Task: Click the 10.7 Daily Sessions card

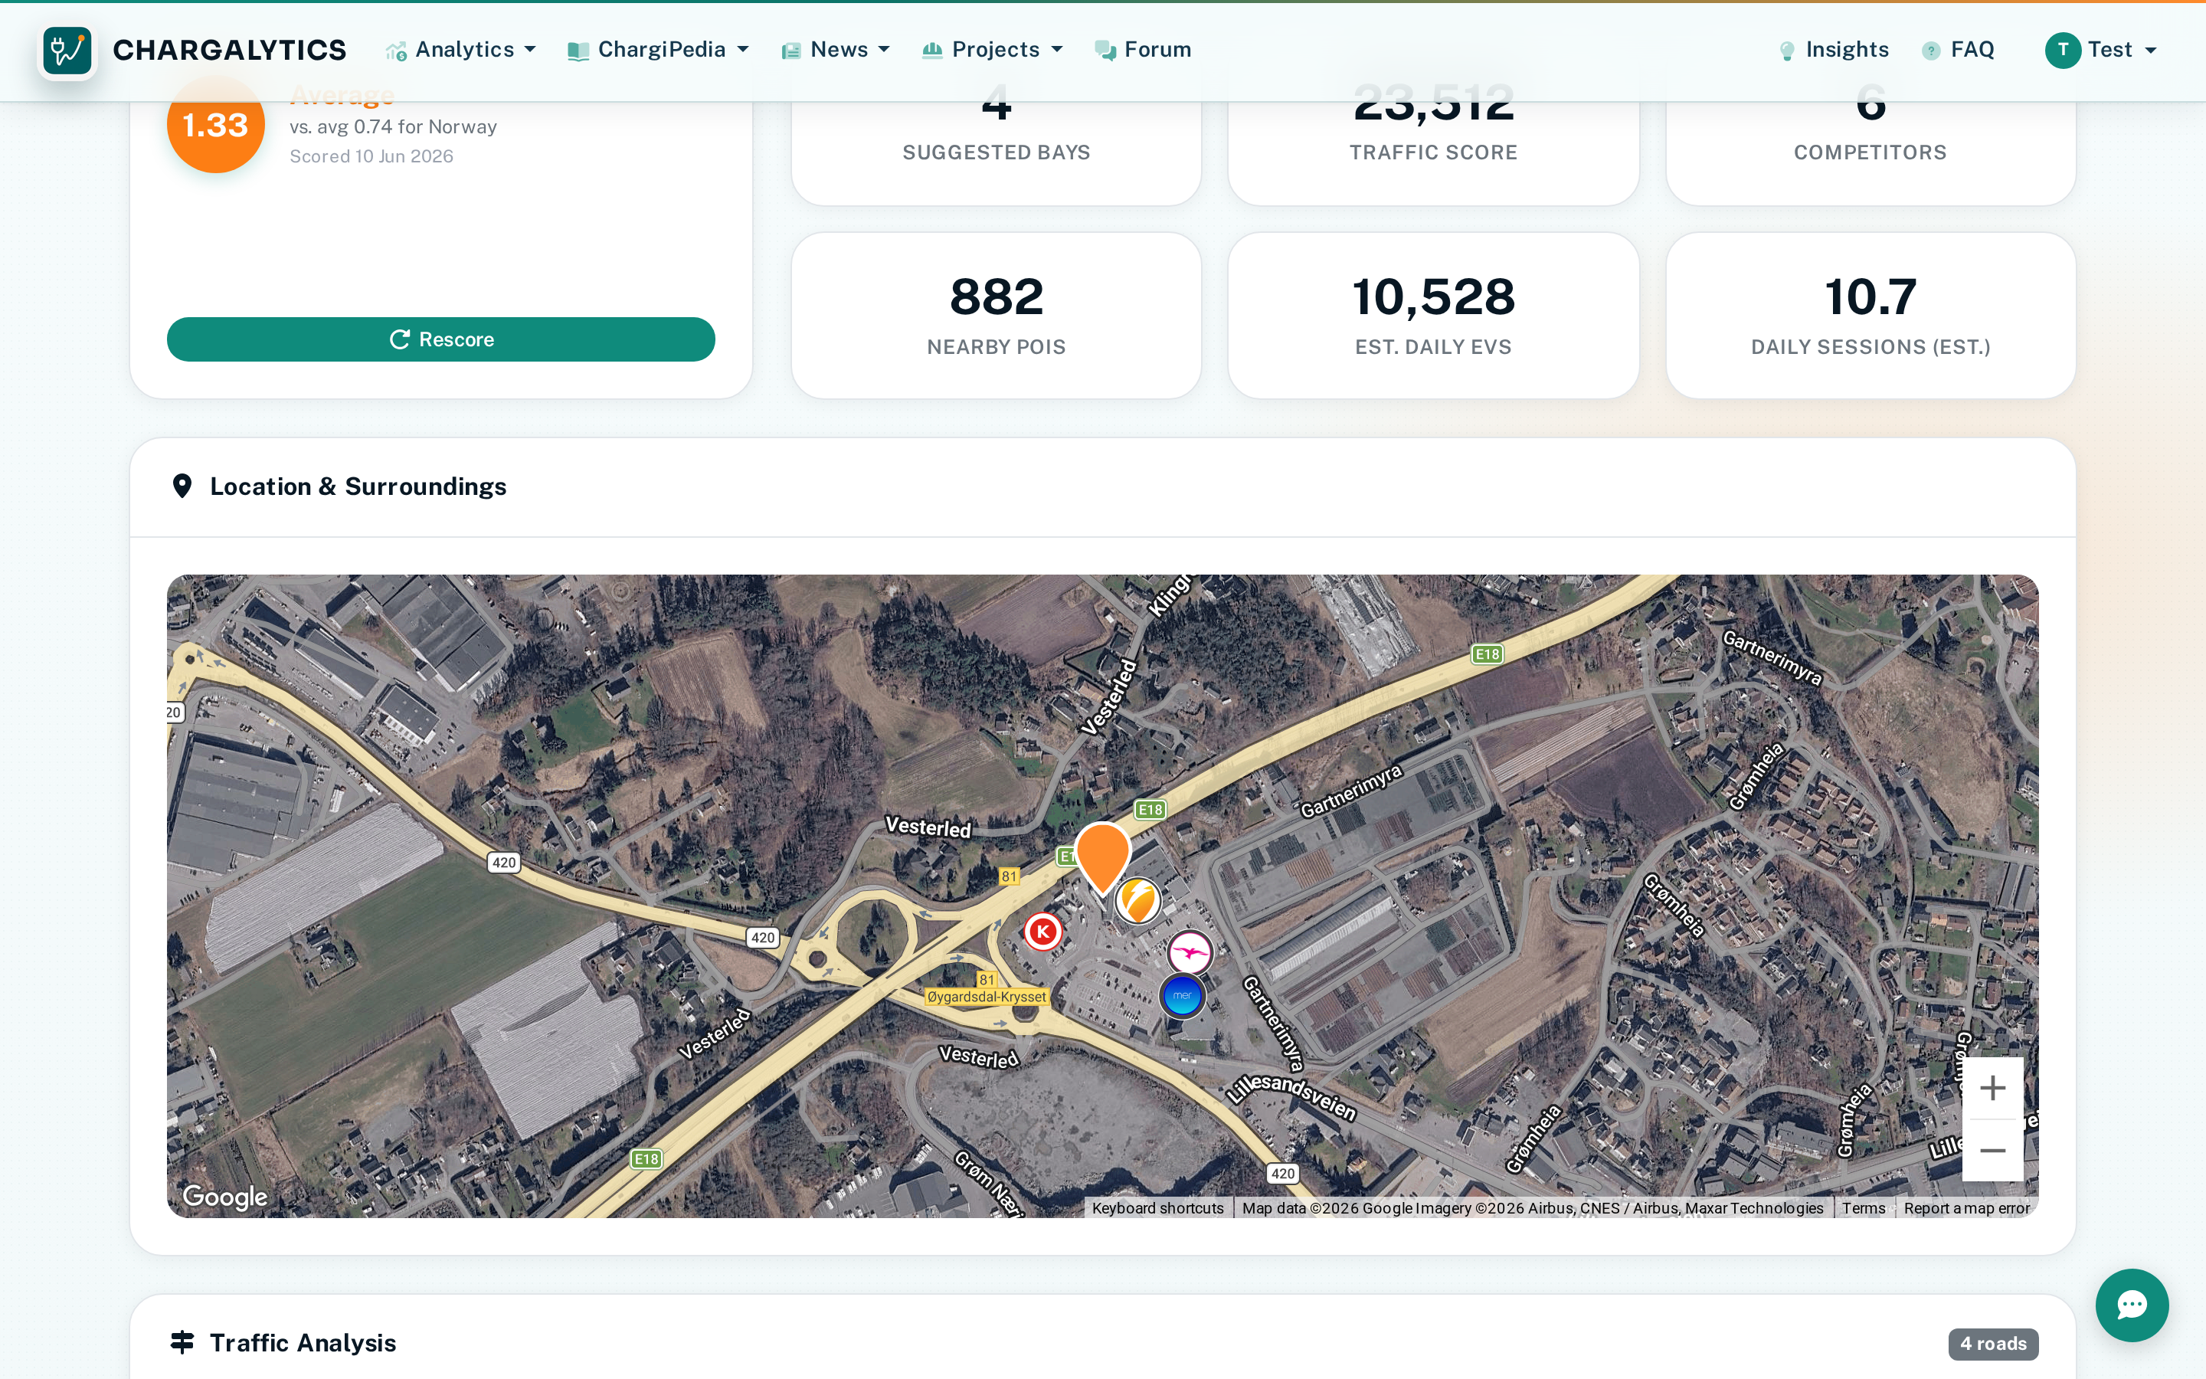Action: 1871,315
